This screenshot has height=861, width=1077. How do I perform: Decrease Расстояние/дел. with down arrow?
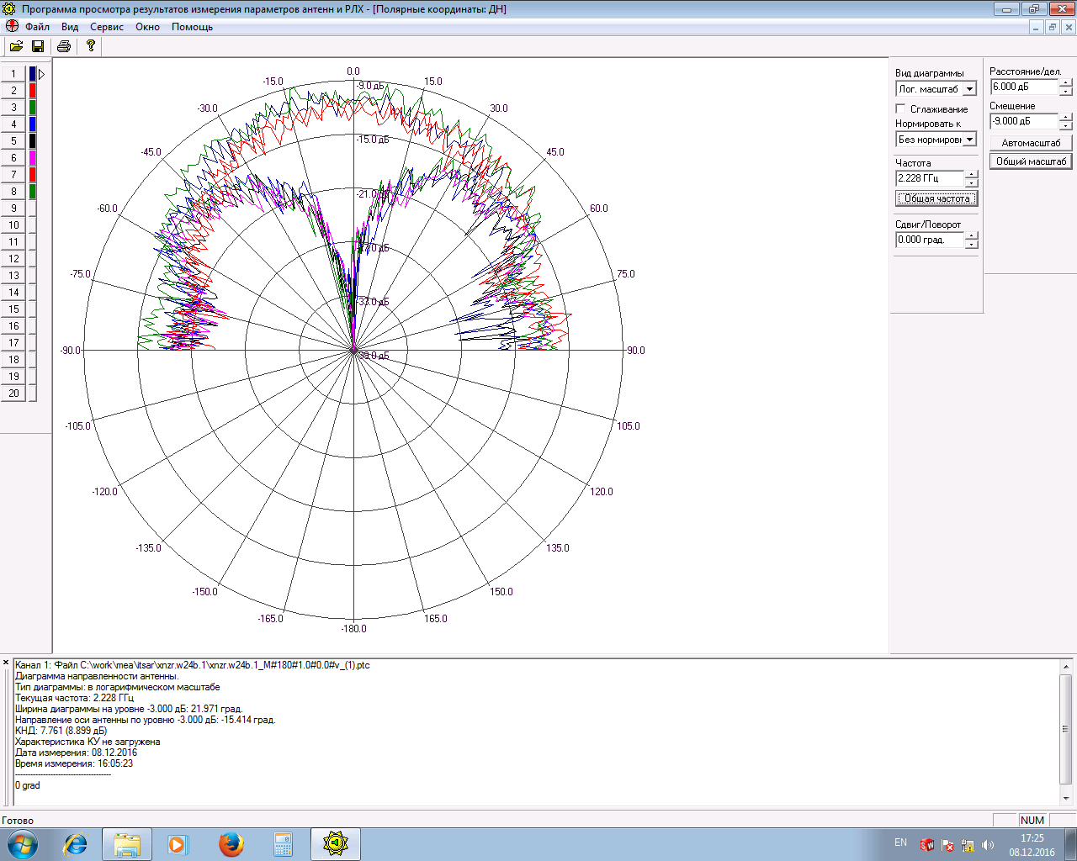(1066, 92)
